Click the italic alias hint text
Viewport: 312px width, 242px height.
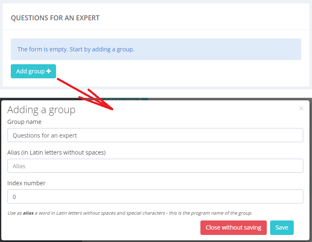point(130,213)
